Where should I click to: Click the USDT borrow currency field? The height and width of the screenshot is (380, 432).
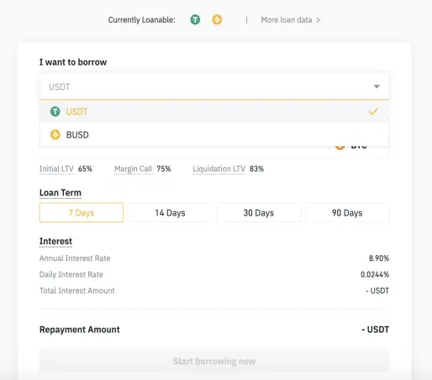point(214,86)
